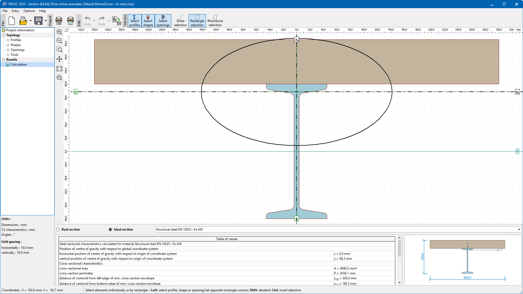
Task: Open Project information in tree
Action: tap(20, 30)
